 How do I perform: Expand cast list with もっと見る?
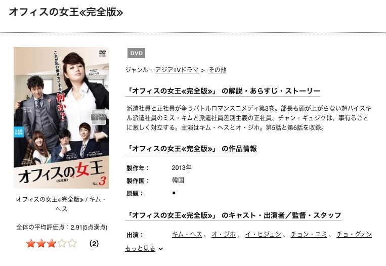pos(140,248)
